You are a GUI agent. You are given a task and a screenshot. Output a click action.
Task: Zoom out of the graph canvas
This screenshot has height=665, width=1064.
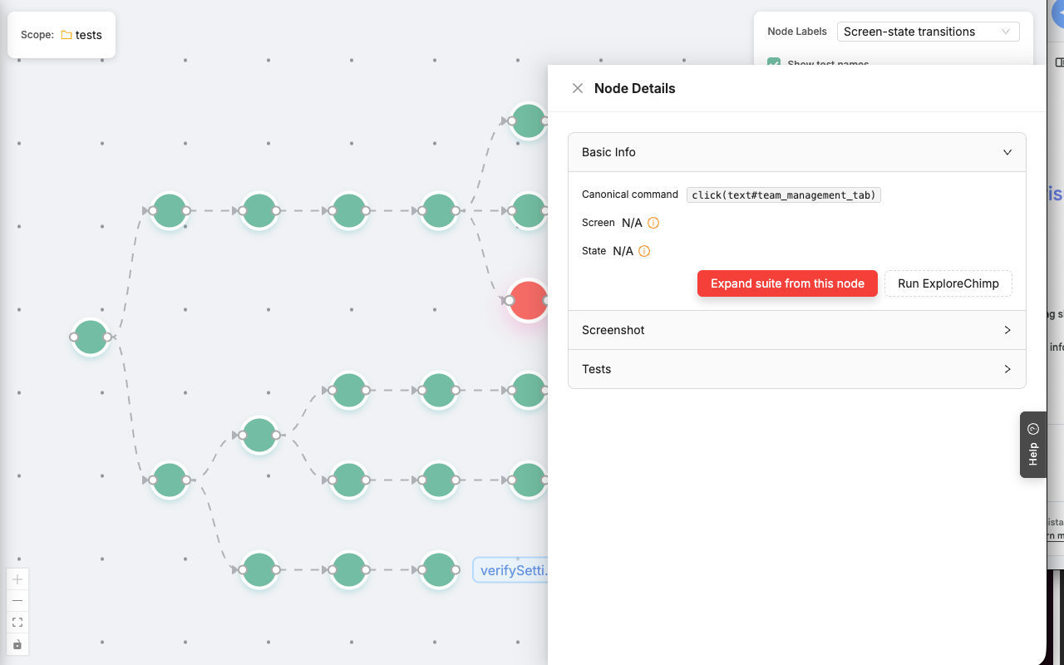tap(17, 601)
